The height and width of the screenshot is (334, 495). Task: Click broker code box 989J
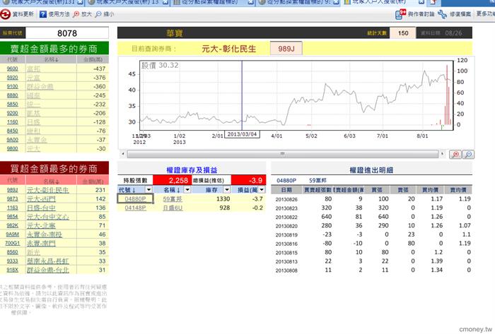click(286, 49)
